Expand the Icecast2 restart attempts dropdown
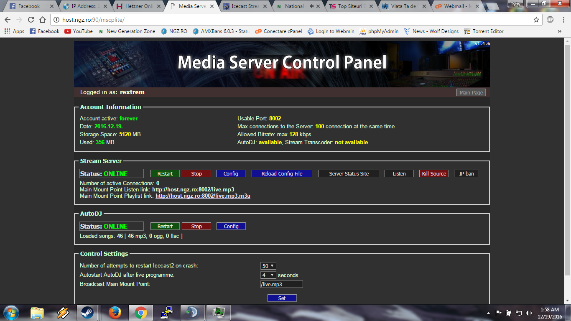This screenshot has height=321, width=571. point(268,266)
